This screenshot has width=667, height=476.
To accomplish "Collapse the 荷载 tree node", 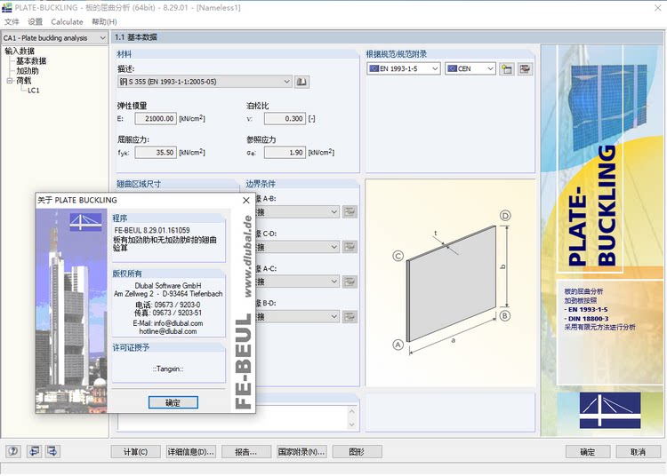I will 10,80.
